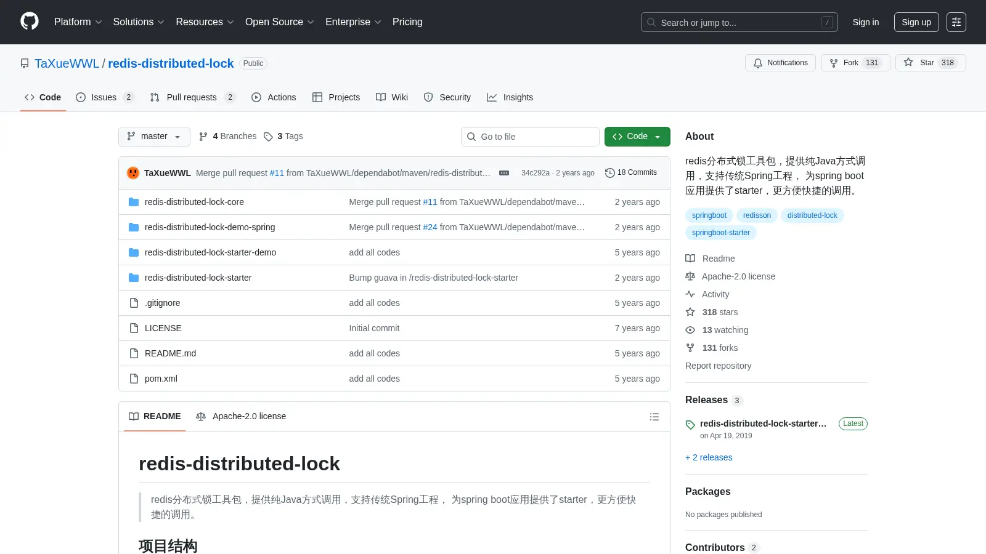Open the green Code dropdown button
Screen dimensions: 986x554
(x=637, y=137)
